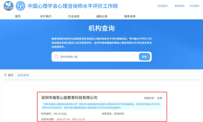
Task: Click the 正常 status value
Action: coord(160,98)
